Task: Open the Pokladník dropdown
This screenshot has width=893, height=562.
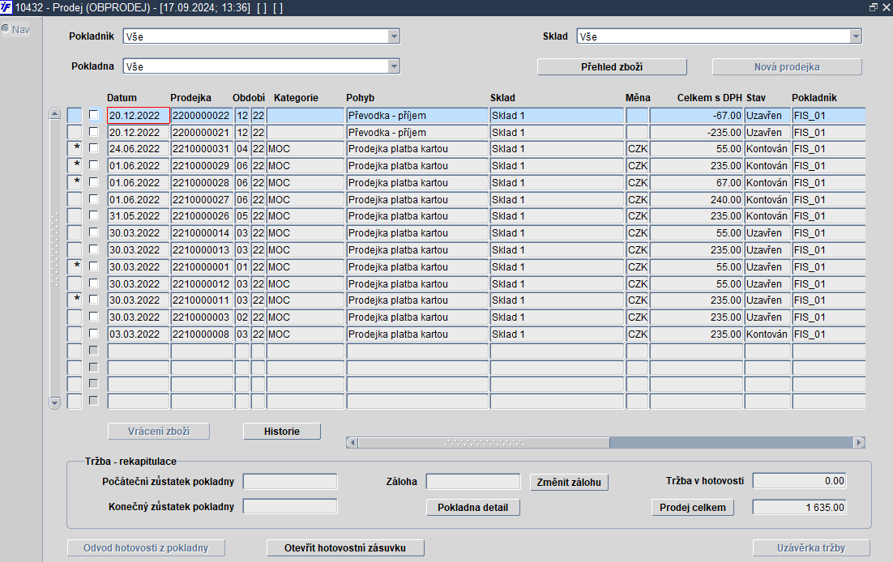Action: (394, 36)
